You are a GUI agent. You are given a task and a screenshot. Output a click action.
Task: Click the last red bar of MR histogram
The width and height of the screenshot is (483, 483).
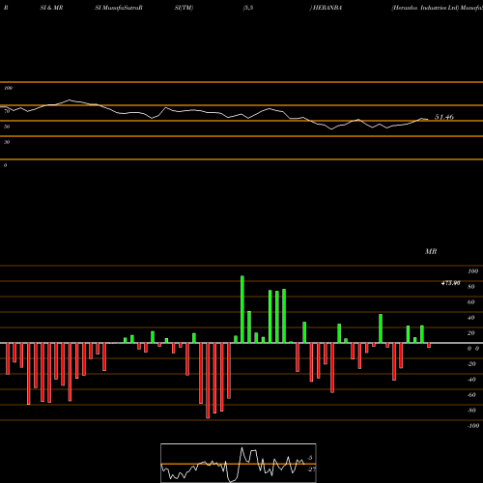click(429, 345)
